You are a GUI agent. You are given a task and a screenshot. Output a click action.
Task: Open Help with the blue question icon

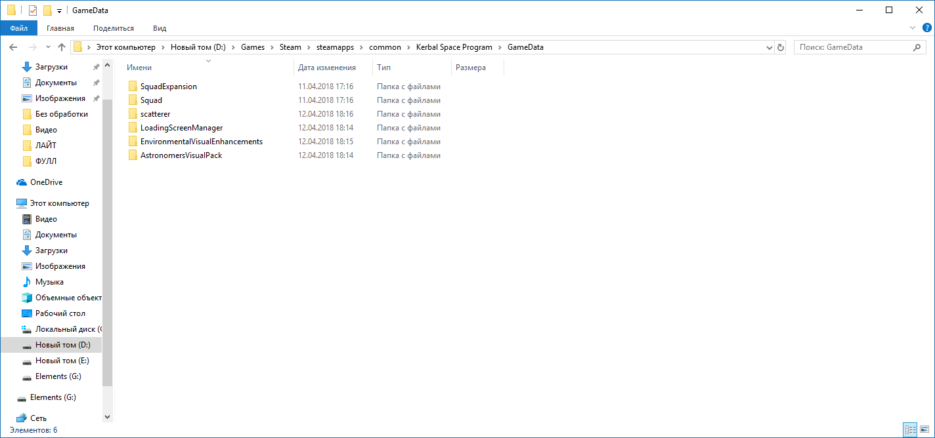coord(926,28)
